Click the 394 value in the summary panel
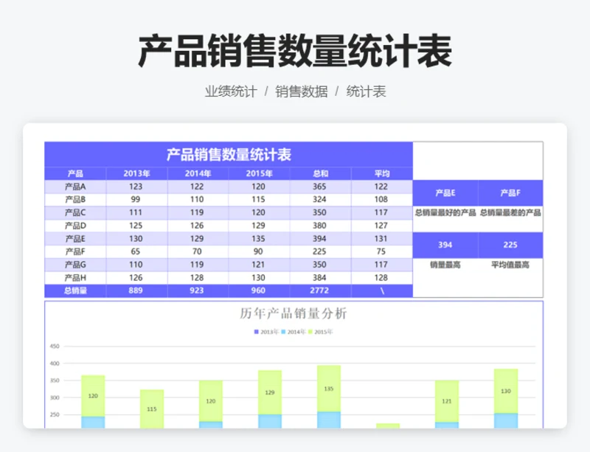Screen dimensions: 590x452 pyautogui.click(x=445, y=245)
